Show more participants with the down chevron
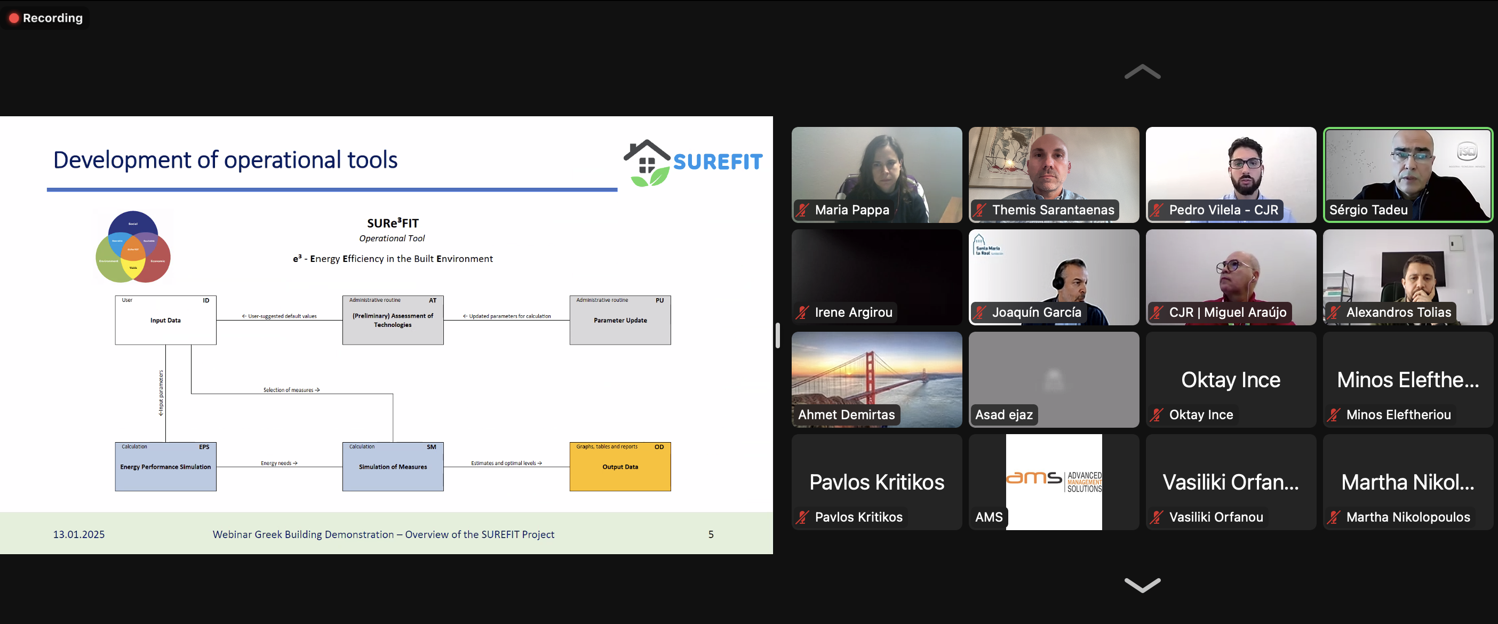The width and height of the screenshot is (1498, 624). (x=1142, y=585)
